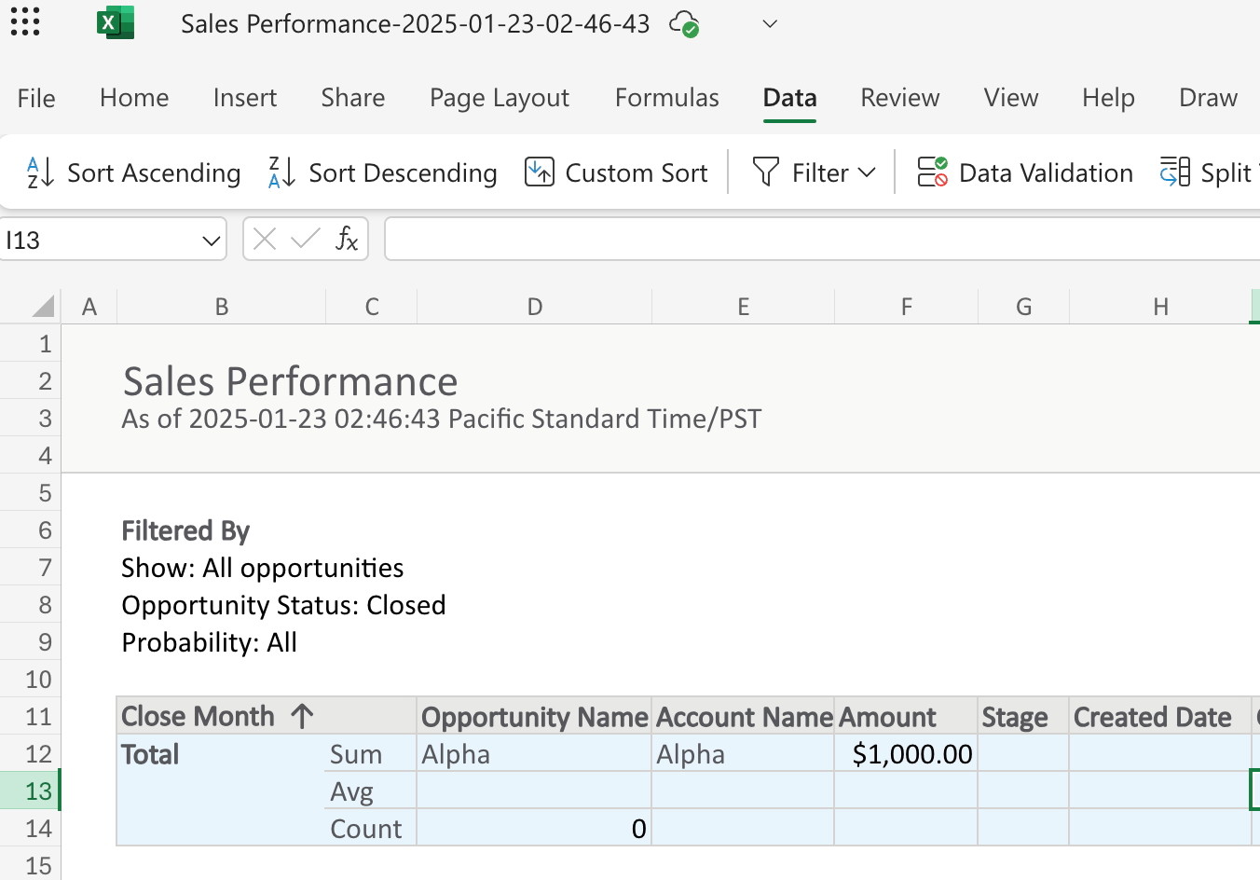The width and height of the screenshot is (1260, 880).
Task: Open the app launcher grid icon
Action: 25,23
